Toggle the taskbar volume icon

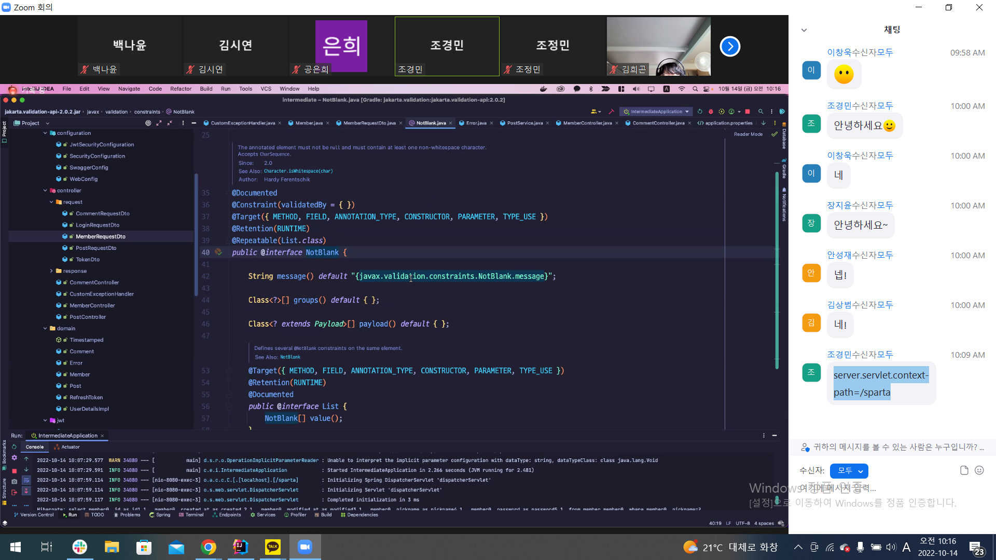tap(891, 547)
